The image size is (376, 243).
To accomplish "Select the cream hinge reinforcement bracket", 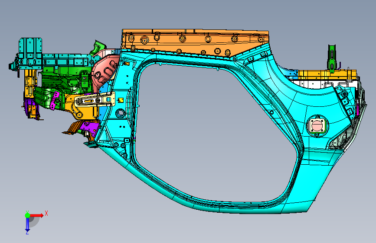I will tap(94, 99).
